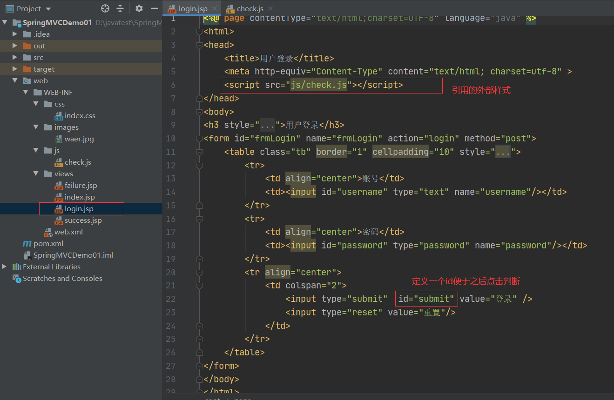The width and height of the screenshot is (614, 400).
Task: Click the name="password" attribute
Action: coord(513,246)
